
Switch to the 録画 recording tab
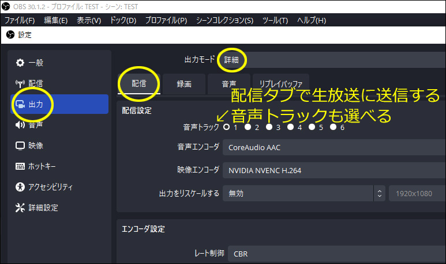(184, 84)
